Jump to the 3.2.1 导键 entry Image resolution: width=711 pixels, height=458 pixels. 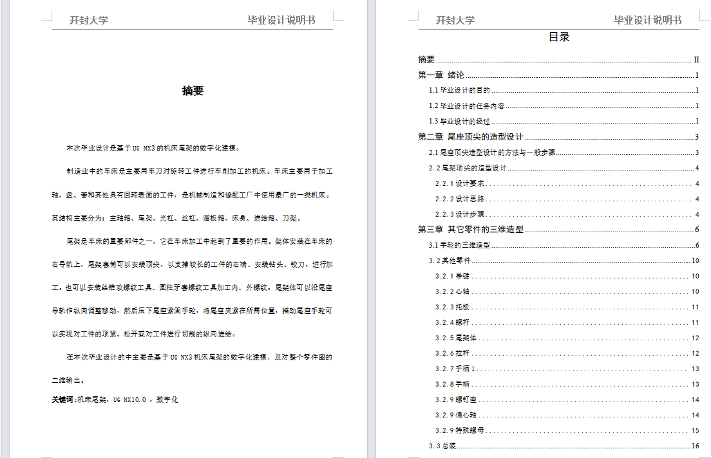(x=567, y=276)
